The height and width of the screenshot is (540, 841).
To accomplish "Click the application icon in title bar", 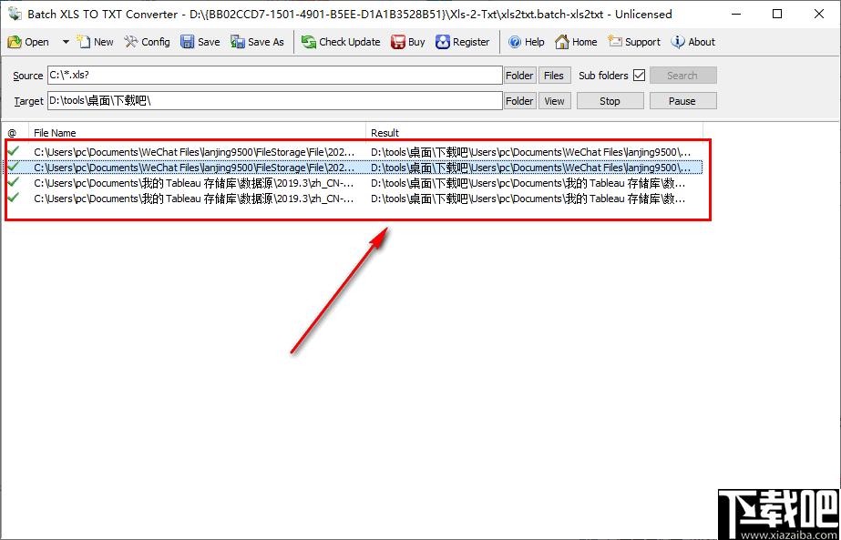I will point(15,14).
